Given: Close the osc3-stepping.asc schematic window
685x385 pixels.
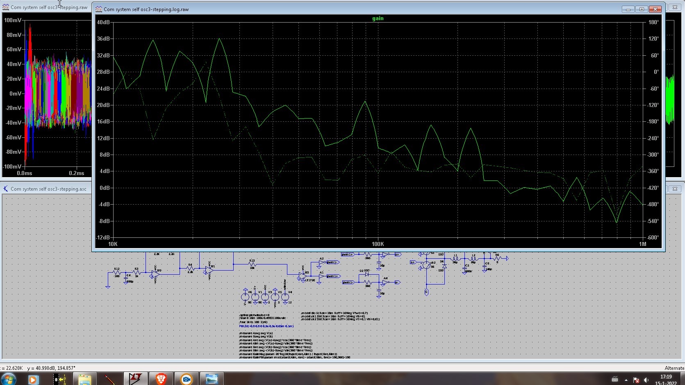Looking at the screenshot, I should 675,189.
